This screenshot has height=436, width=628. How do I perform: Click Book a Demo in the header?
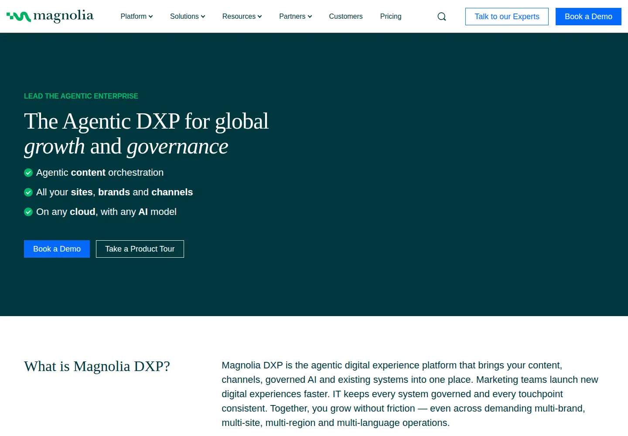click(x=588, y=17)
